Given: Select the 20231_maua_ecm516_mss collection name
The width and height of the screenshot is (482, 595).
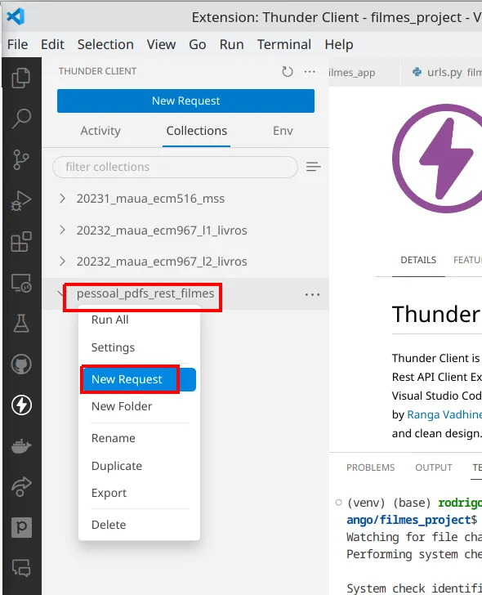Looking at the screenshot, I should tap(150, 199).
